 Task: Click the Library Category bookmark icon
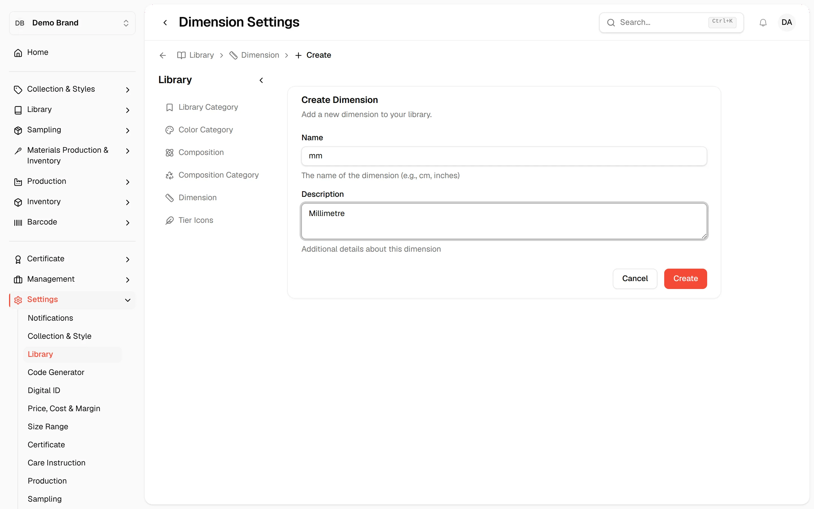click(170, 107)
